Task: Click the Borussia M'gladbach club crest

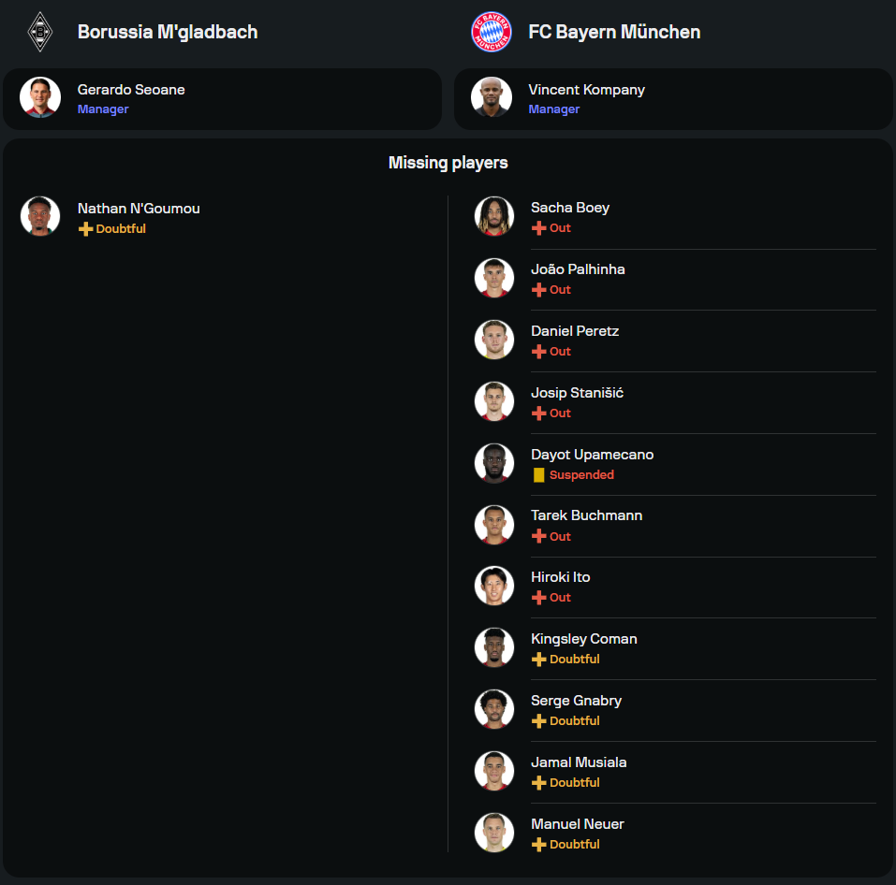Action: coord(40,32)
